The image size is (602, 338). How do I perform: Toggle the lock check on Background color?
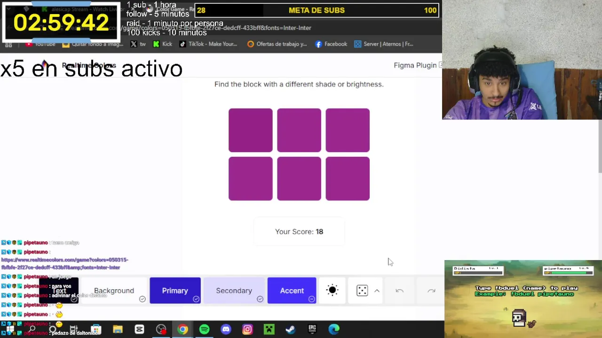click(142, 299)
